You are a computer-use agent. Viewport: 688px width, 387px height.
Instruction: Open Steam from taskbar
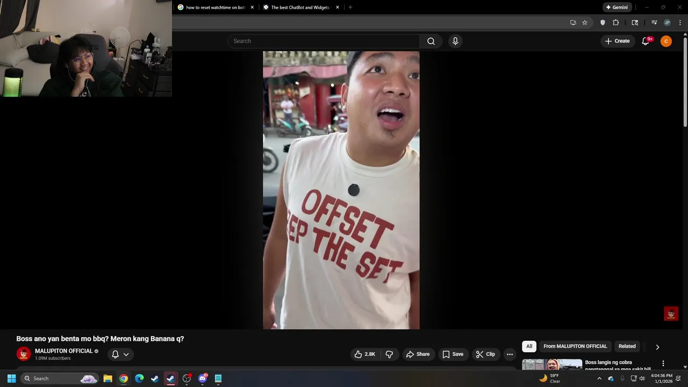(x=155, y=378)
